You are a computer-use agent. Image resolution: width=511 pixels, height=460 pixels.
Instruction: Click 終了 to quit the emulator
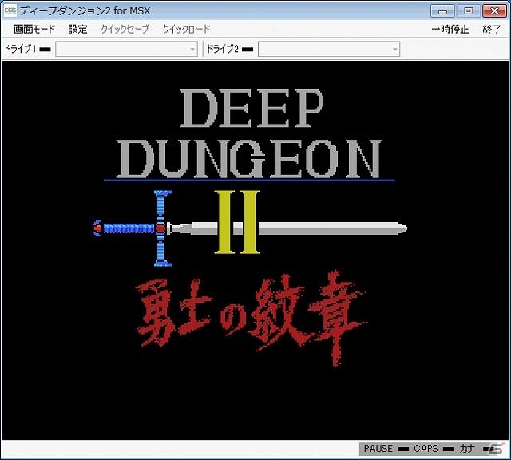click(x=492, y=30)
